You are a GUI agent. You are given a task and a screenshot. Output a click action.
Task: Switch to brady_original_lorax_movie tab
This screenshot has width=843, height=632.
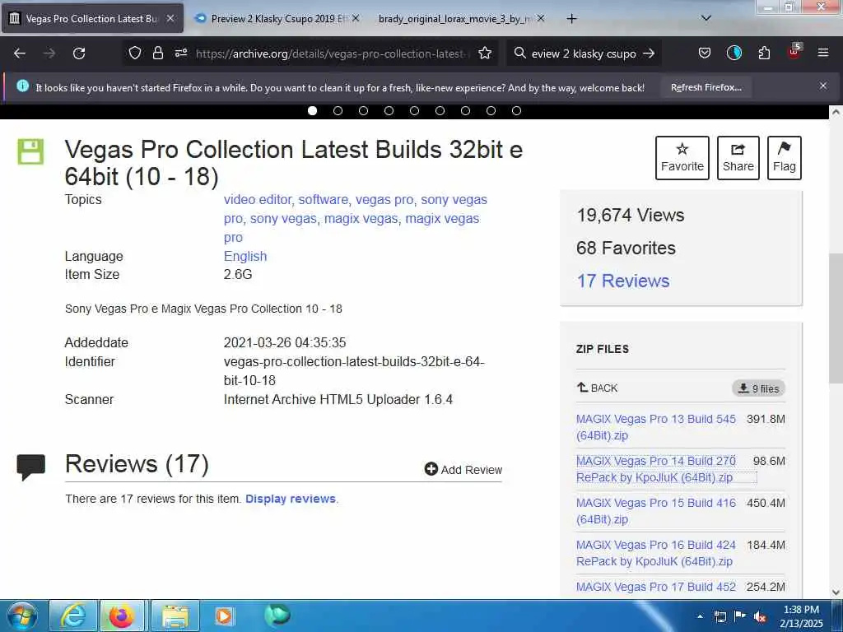click(456, 19)
